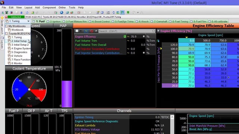Click the yellow-and-blue stack toolbar icon
The height and width of the screenshot is (134, 239).
coord(98,13)
